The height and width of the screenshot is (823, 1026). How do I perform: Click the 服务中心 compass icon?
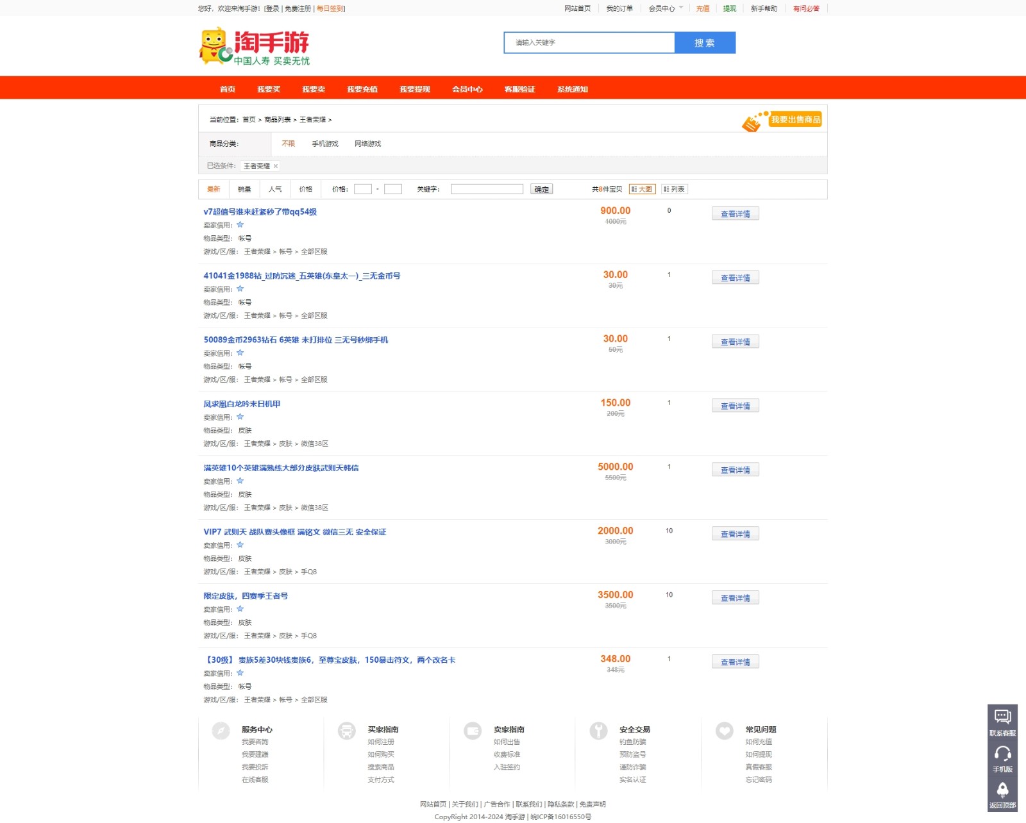pos(221,731)
